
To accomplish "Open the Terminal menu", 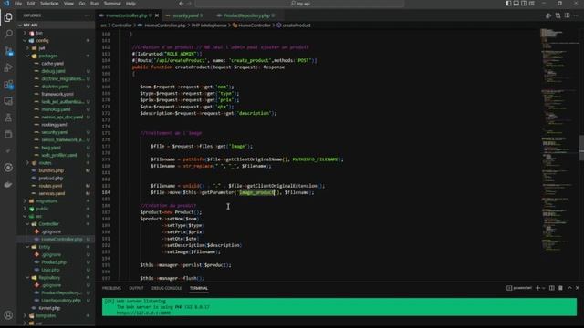I will (x=112, y=4).
